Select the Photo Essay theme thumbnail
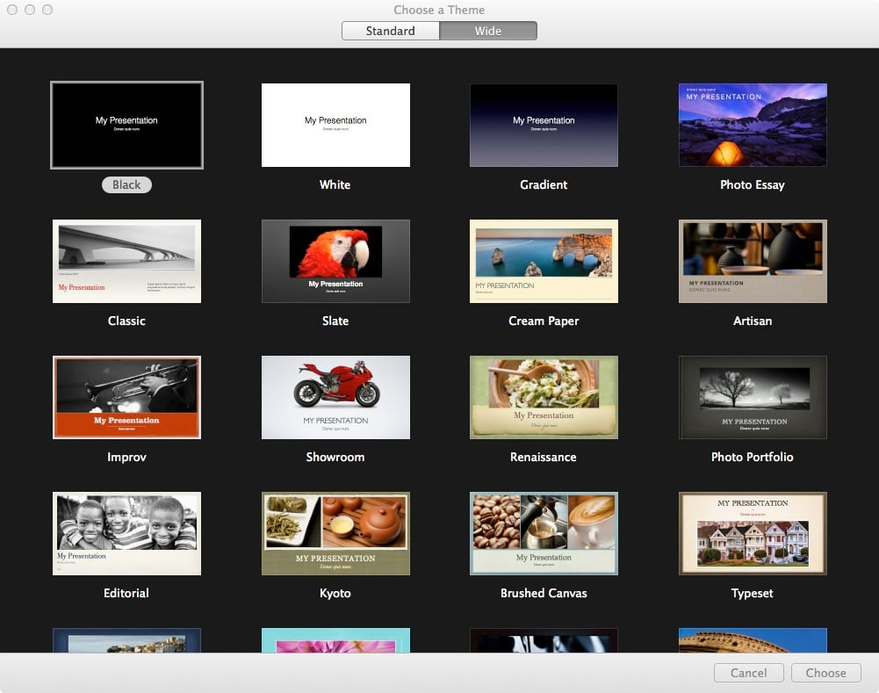The width and height of the screenshot is (879, 693). (753, 125)
